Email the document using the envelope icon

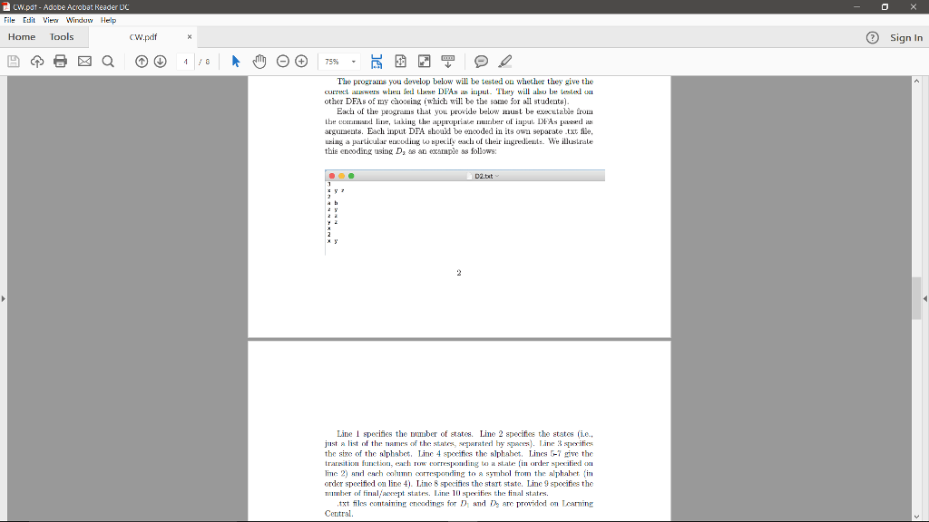click(83, 61)
